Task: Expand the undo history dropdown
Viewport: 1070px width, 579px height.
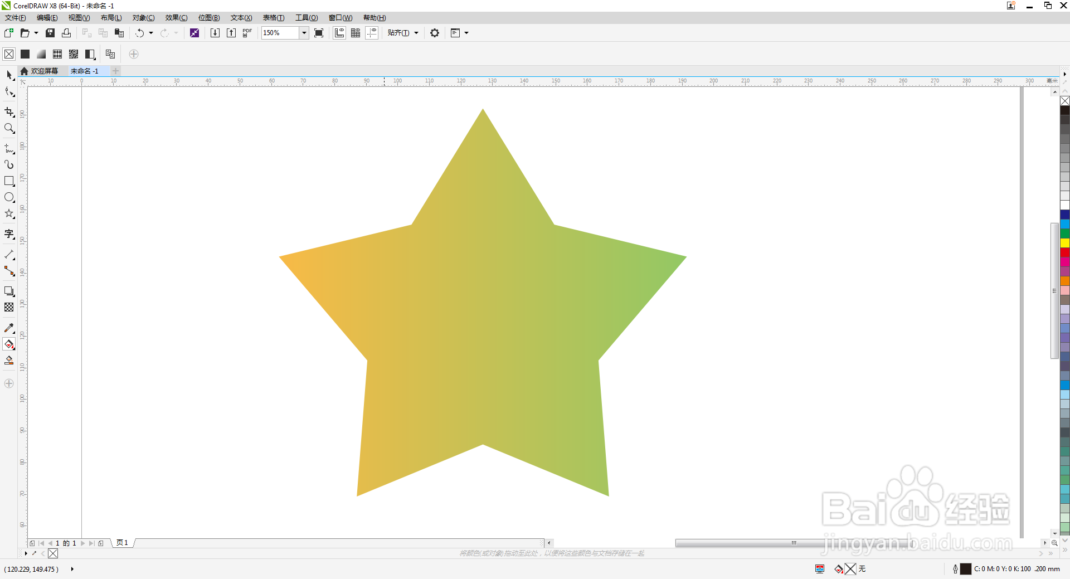Action: click(151, 33)
